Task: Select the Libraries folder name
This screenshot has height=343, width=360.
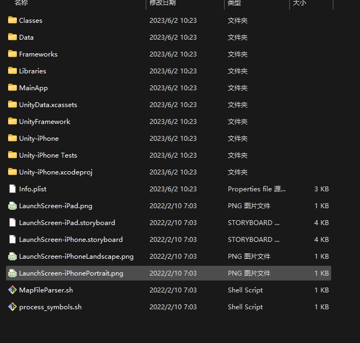Action: [x=33, y=71]
